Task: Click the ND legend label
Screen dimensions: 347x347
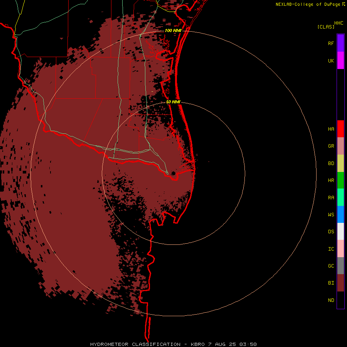Action: click(331, 300)
